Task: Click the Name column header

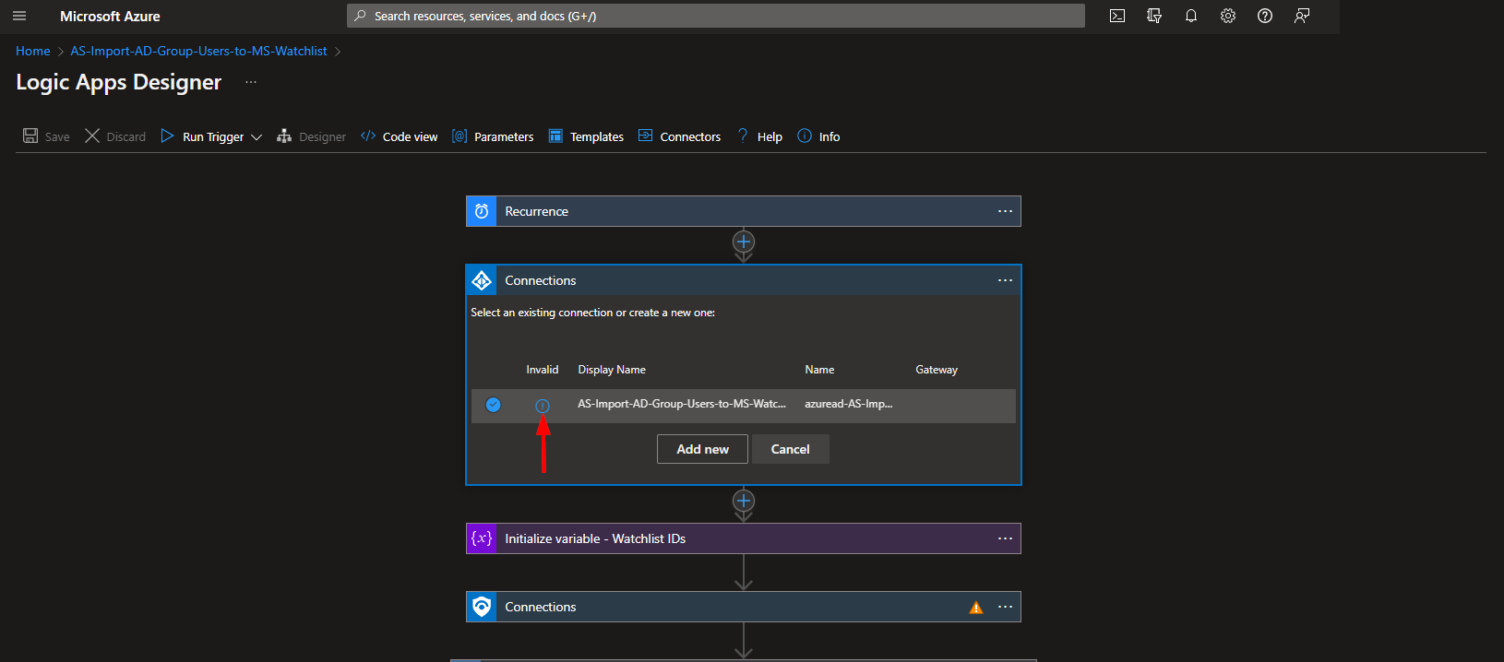Action: [x=819, y=370]
